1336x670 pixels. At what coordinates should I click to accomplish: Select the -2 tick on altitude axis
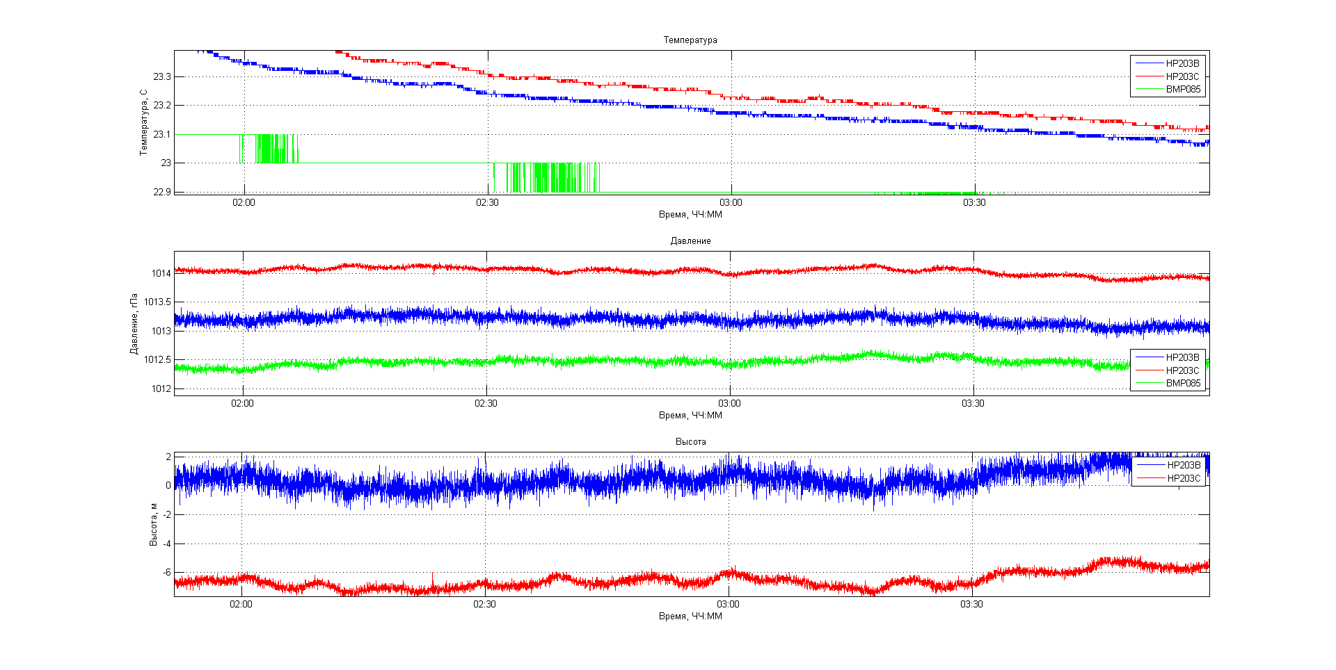tap(166, 515)
